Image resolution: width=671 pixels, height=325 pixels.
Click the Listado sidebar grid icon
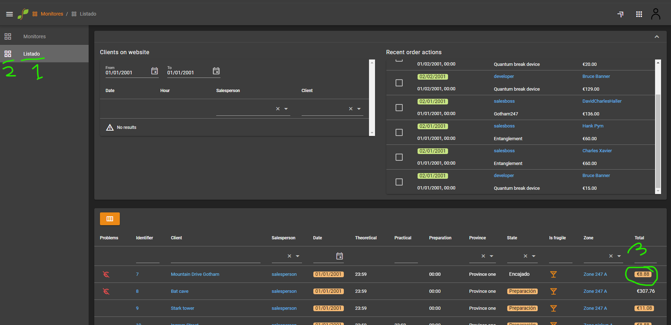tap(8, 54)
